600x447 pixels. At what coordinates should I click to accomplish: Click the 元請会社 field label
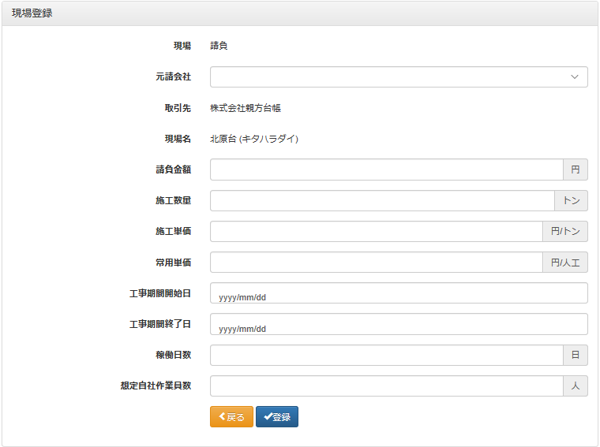tap(173, 76)
